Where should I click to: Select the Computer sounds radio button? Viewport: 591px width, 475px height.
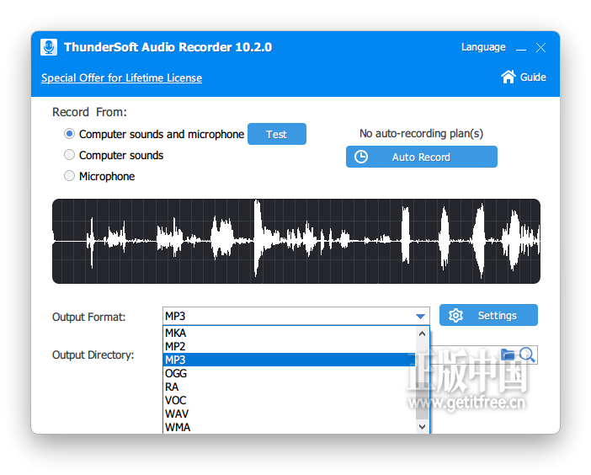pos(69,155)
